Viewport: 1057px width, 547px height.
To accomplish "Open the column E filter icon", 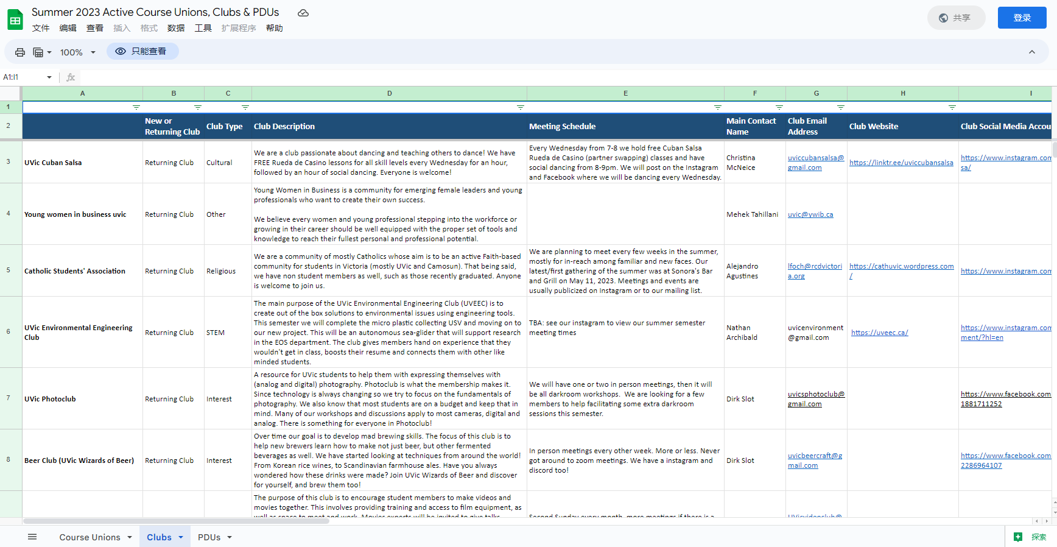I will tap(718, 107).
